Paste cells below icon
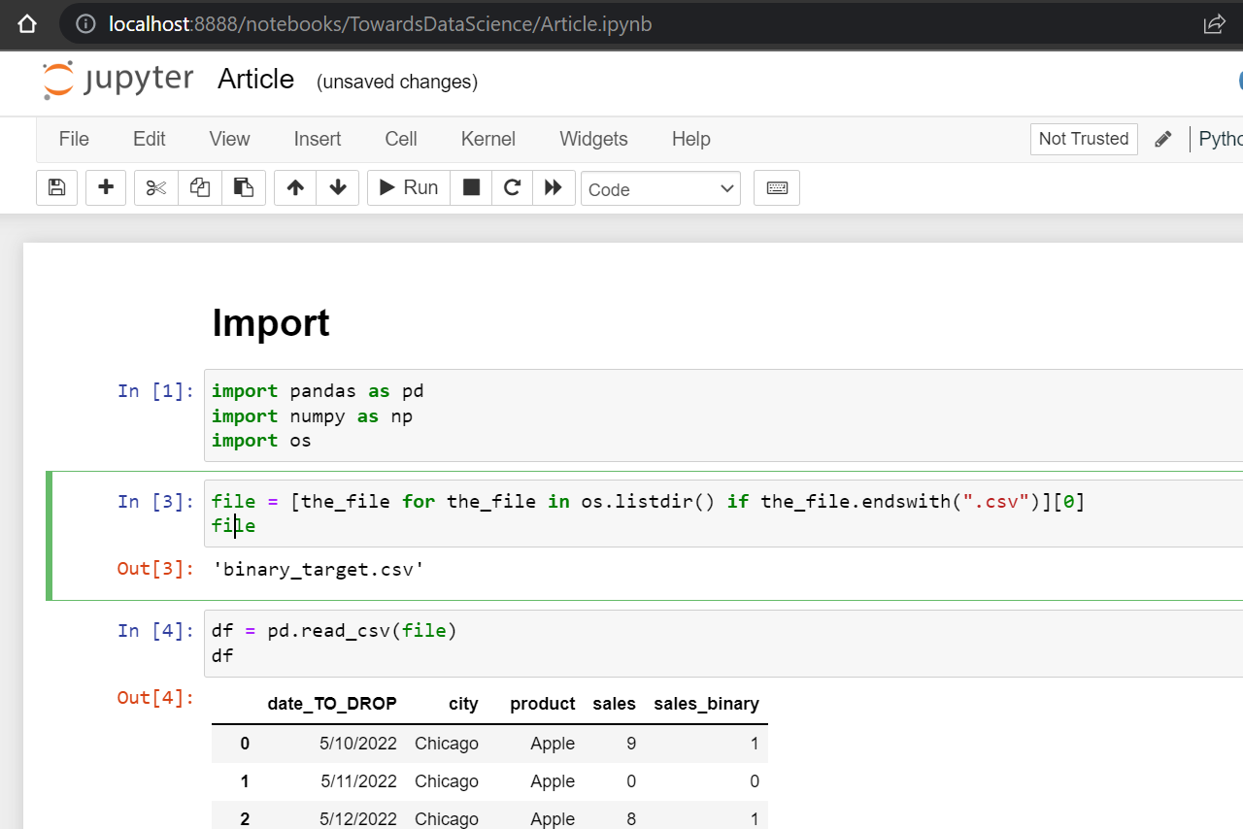1243x829 pixels. (x=244, y=188)
